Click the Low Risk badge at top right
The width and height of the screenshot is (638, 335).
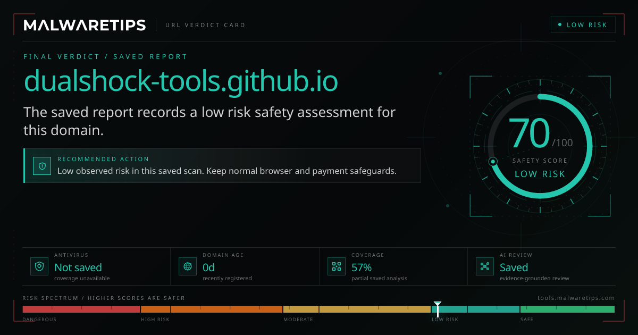point(583,25)
